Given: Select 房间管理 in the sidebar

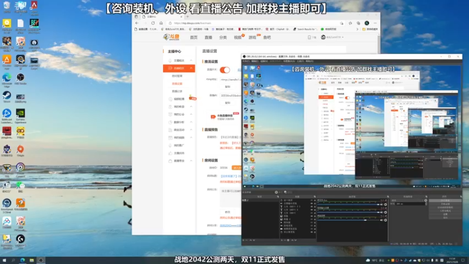Looking at the screenshot, I should [x=177, y=76].
